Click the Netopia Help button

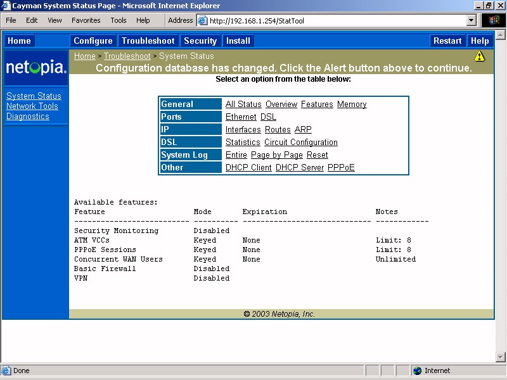(x=480, y=41)
